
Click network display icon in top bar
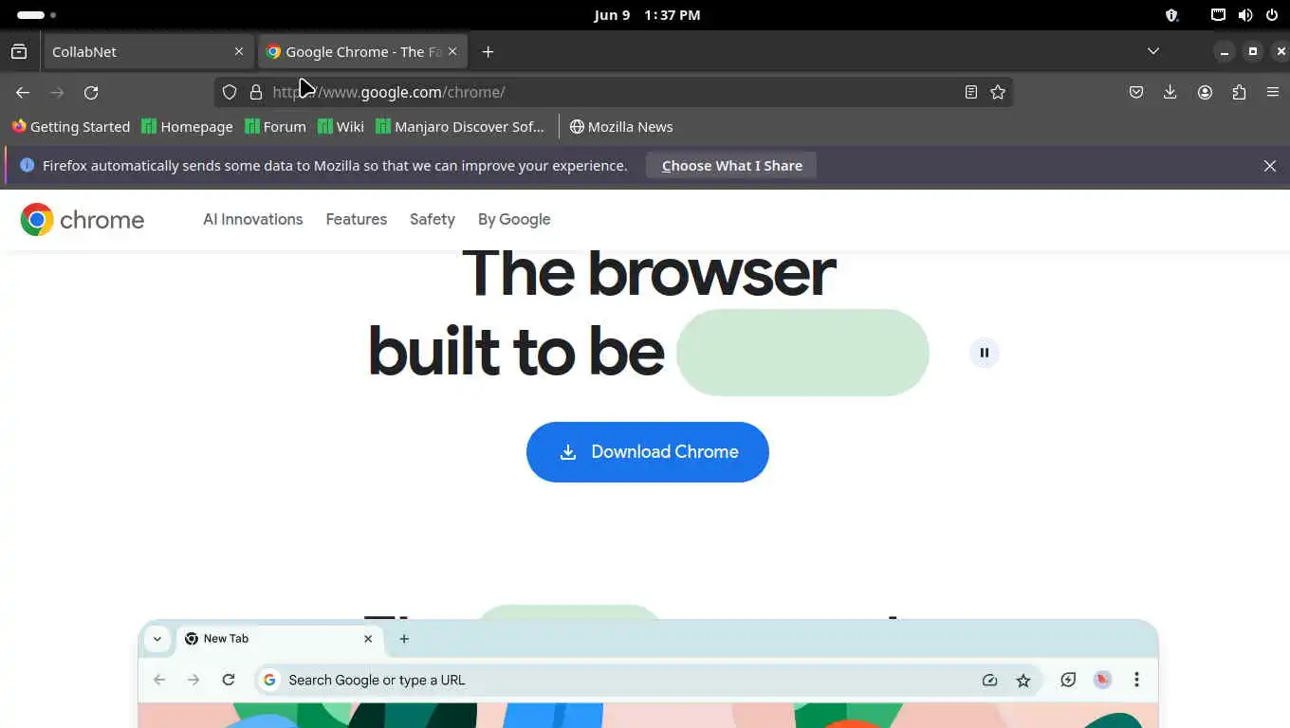(1219, 15)
